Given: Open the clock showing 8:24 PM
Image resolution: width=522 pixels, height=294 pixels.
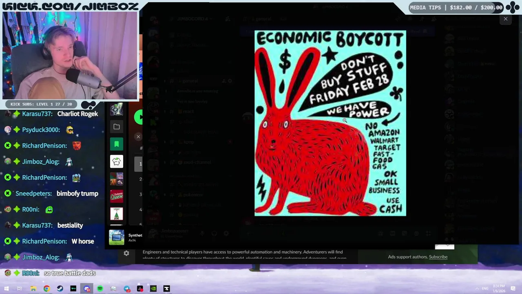Looking at the screenshot, I should [498, 289].
